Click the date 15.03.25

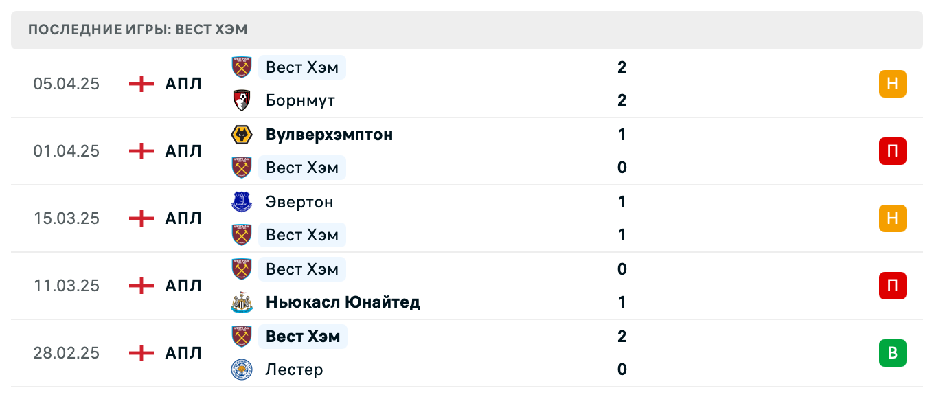(67, 218)
